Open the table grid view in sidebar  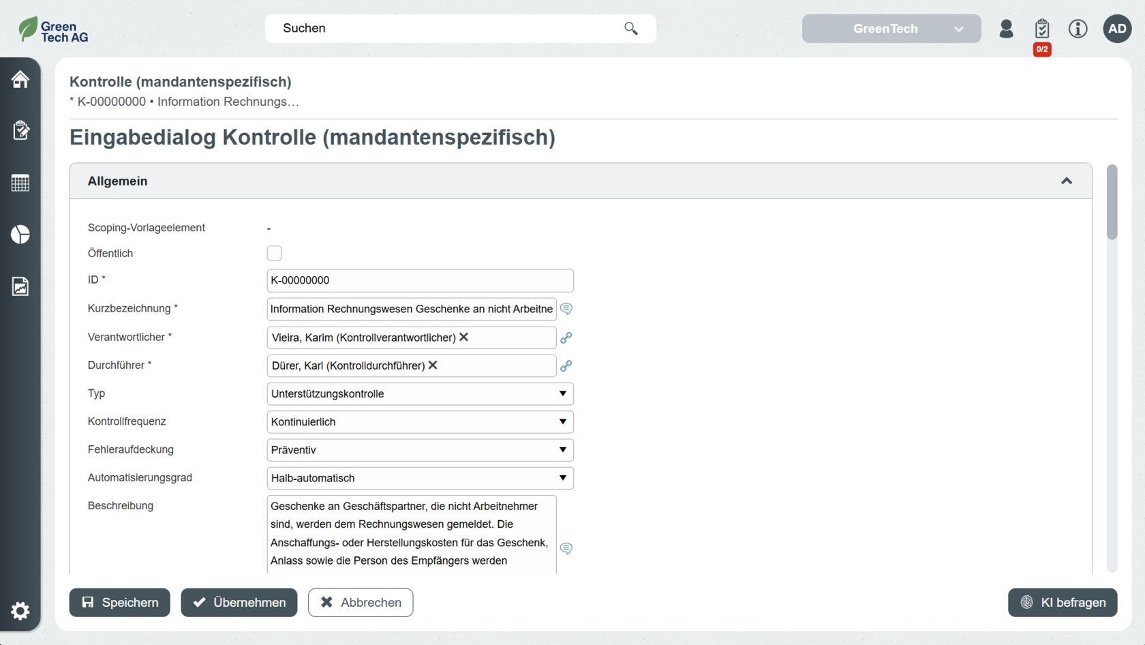pos(20,183)
